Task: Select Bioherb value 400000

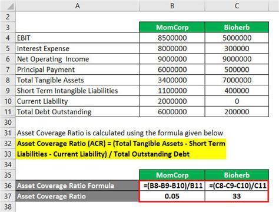Action: tap(237, 91)
